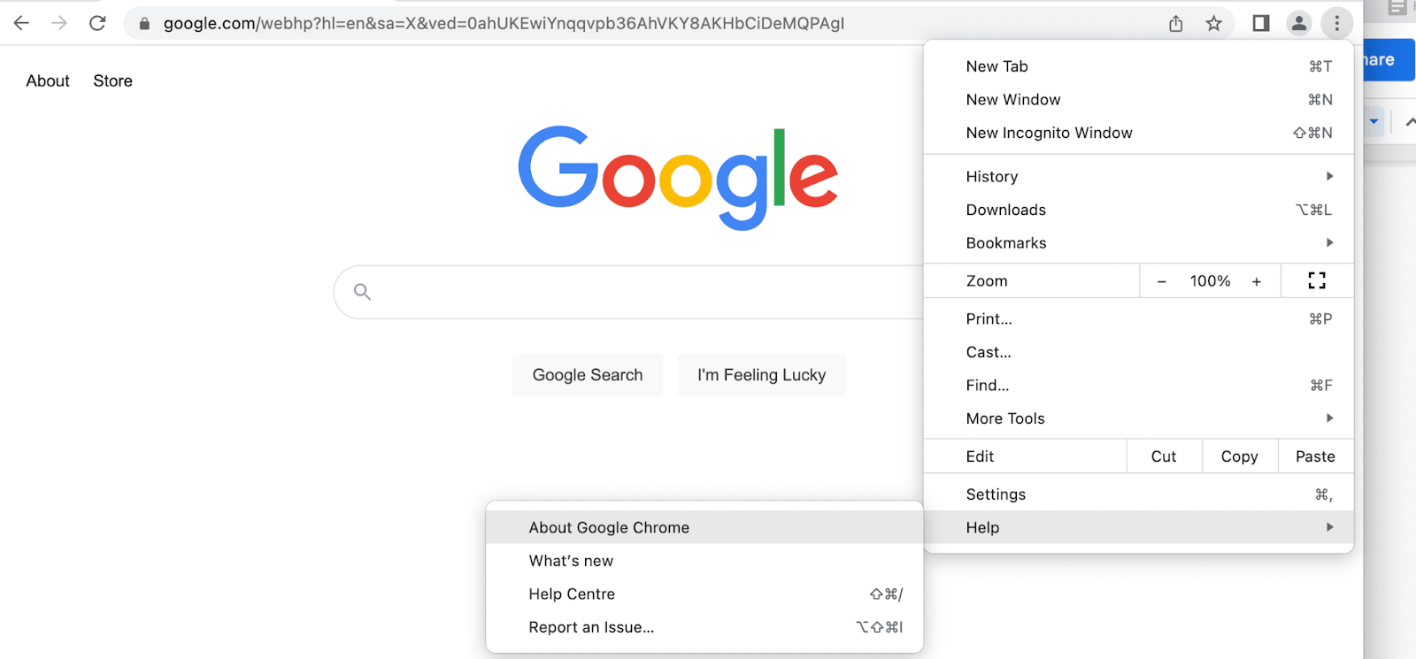Expand the History submenu arrow
This screenshot has width=1416, height=659.
click(1329, 176)
